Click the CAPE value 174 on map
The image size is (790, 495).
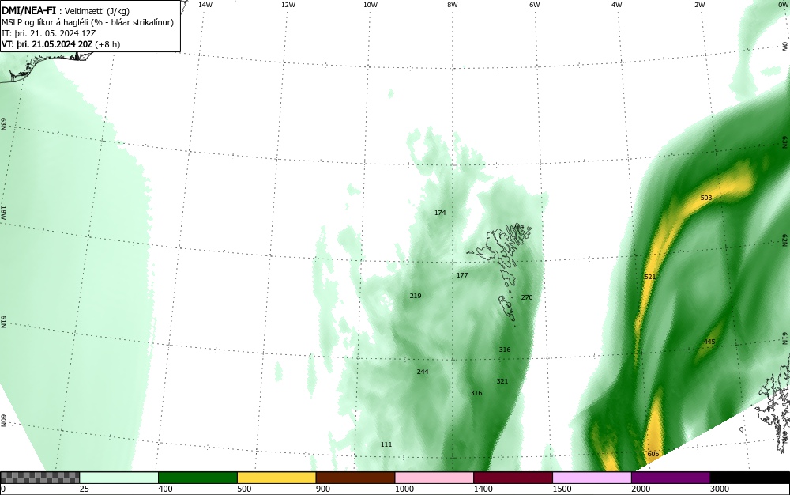440,213
